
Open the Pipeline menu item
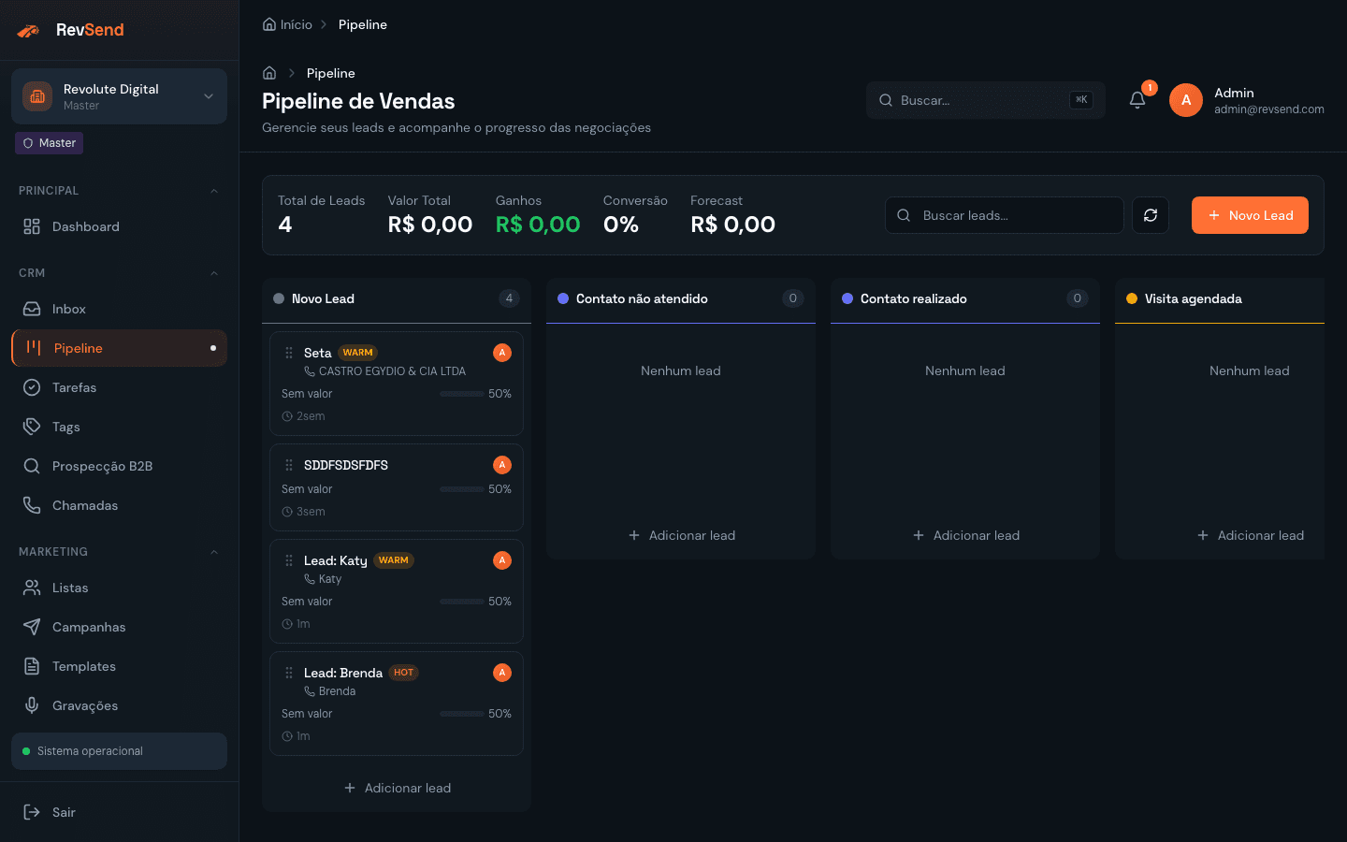coord(79,348)
